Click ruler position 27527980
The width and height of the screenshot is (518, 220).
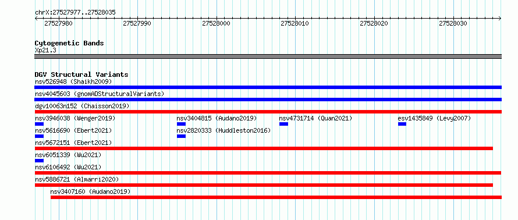pos(58,23)
